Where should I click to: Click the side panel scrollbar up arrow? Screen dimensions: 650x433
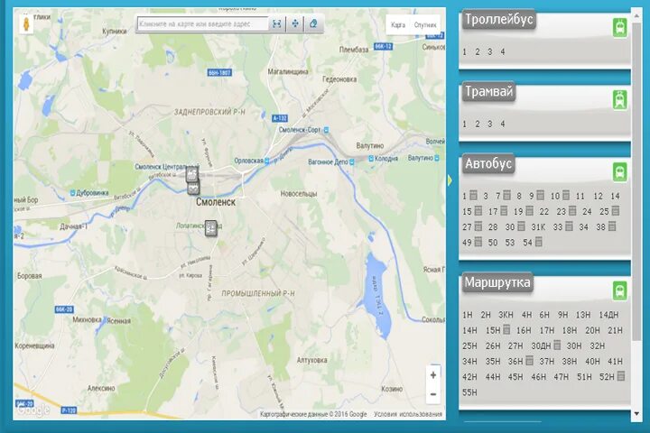pos(636,15)
